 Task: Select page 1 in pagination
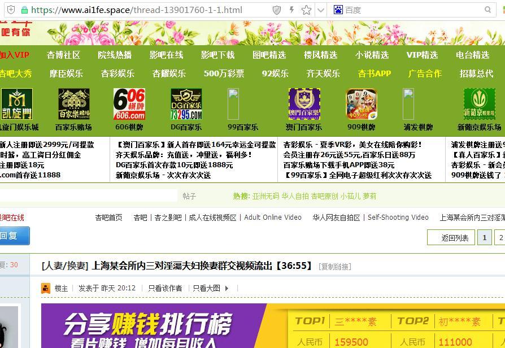[x=485, y=238]
